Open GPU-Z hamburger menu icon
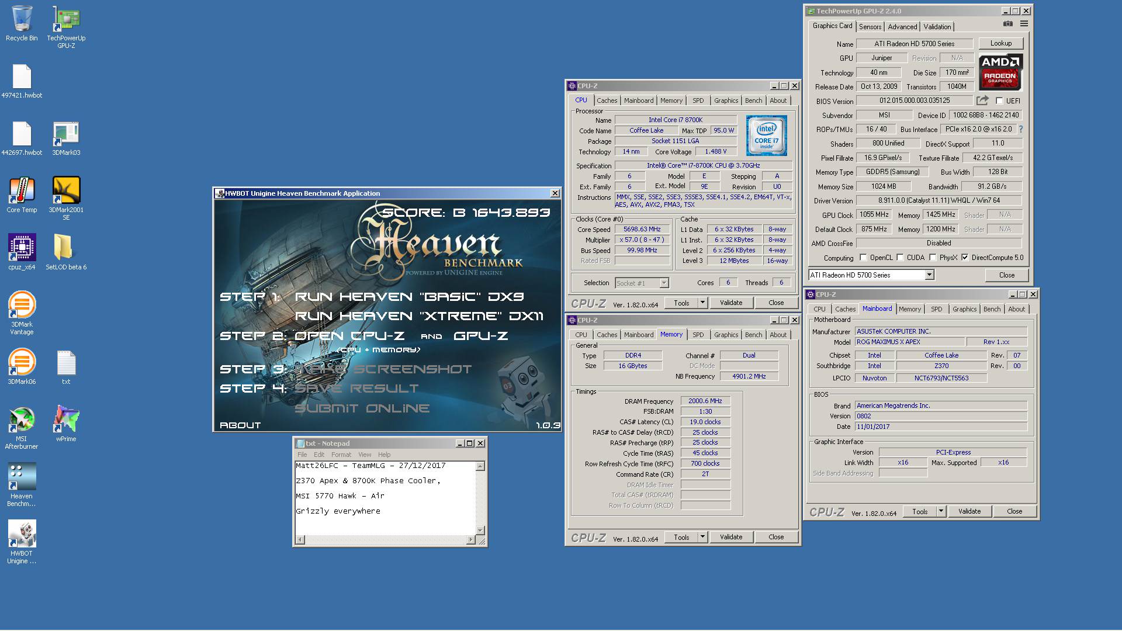The width and height of the screenshot is (1122, 631). coord(1024,24)
